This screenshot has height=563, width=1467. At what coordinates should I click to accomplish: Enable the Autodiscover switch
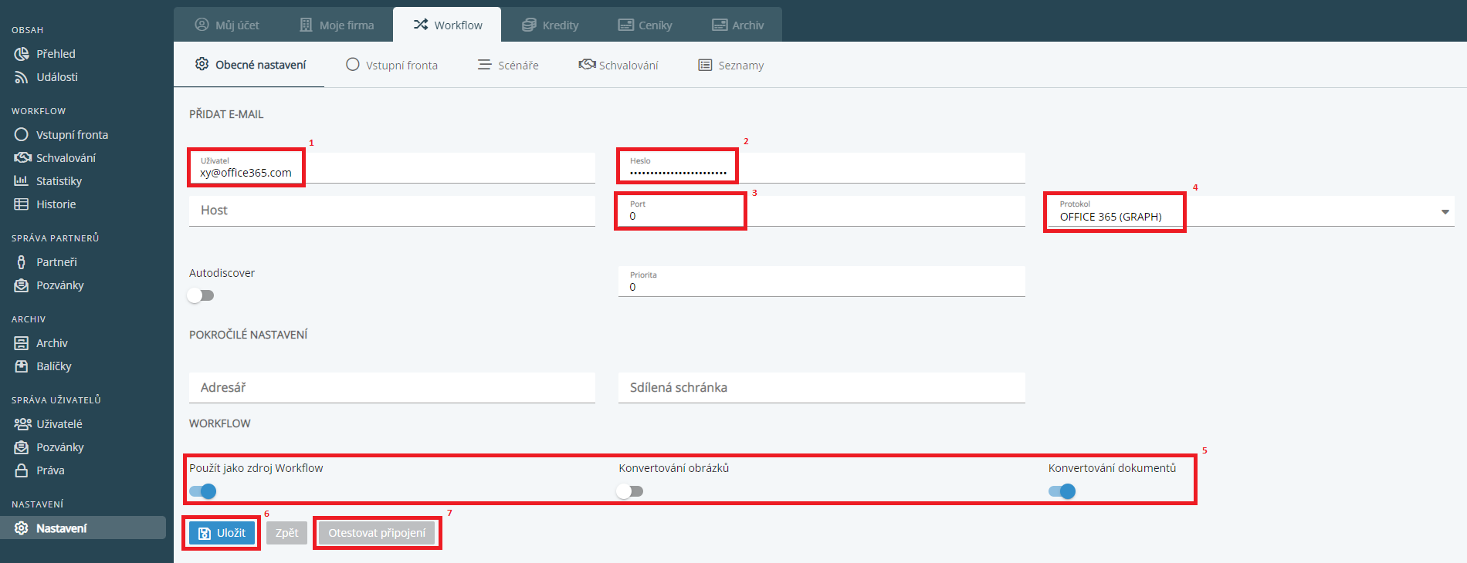(202, 295)
